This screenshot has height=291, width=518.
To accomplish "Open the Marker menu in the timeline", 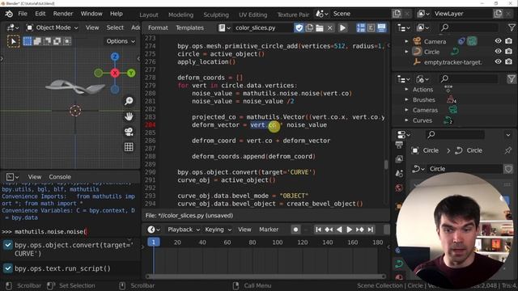I will 269,230.
